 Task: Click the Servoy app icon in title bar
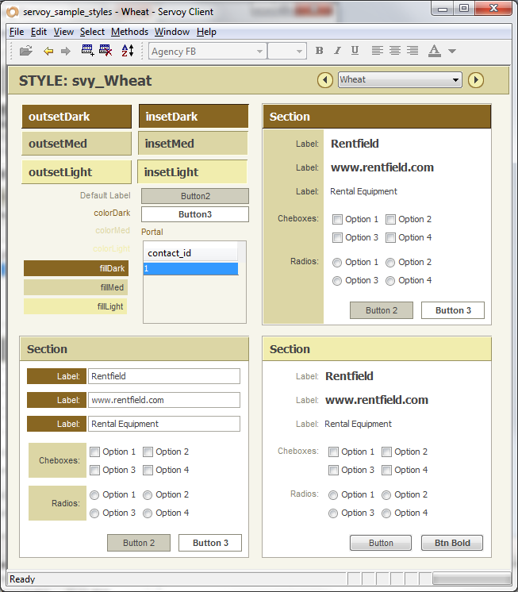[x=13, y=12]
